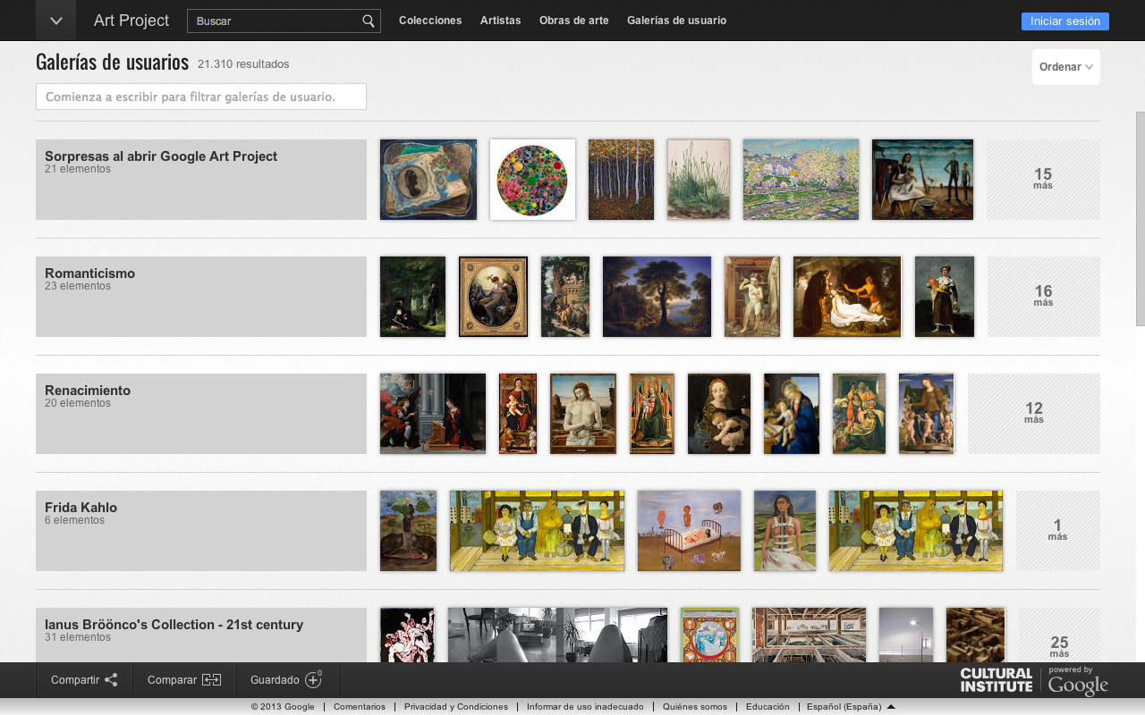Show 12 más items in Renacimiento row
The height and width of the screenshot is (715, 1145).
pos(1034,414)
